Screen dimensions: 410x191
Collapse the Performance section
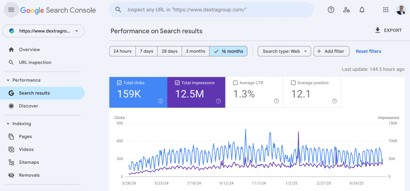(24, 80)
